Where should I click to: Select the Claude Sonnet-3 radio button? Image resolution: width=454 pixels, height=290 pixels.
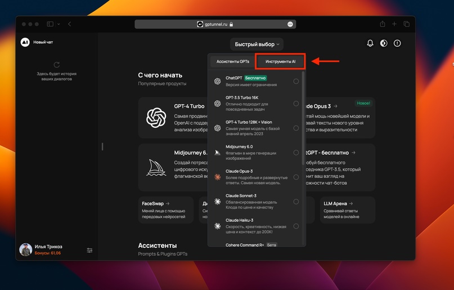point(296,202)
